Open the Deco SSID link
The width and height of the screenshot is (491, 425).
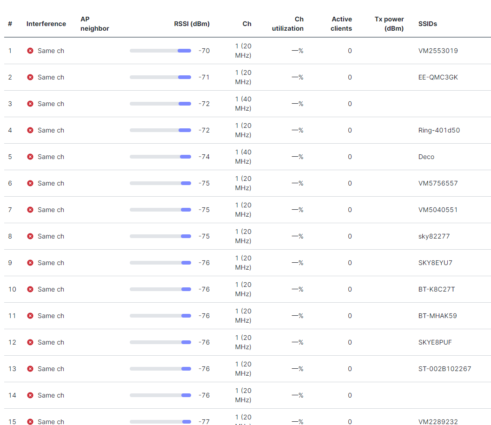click(x=426, y=157)
